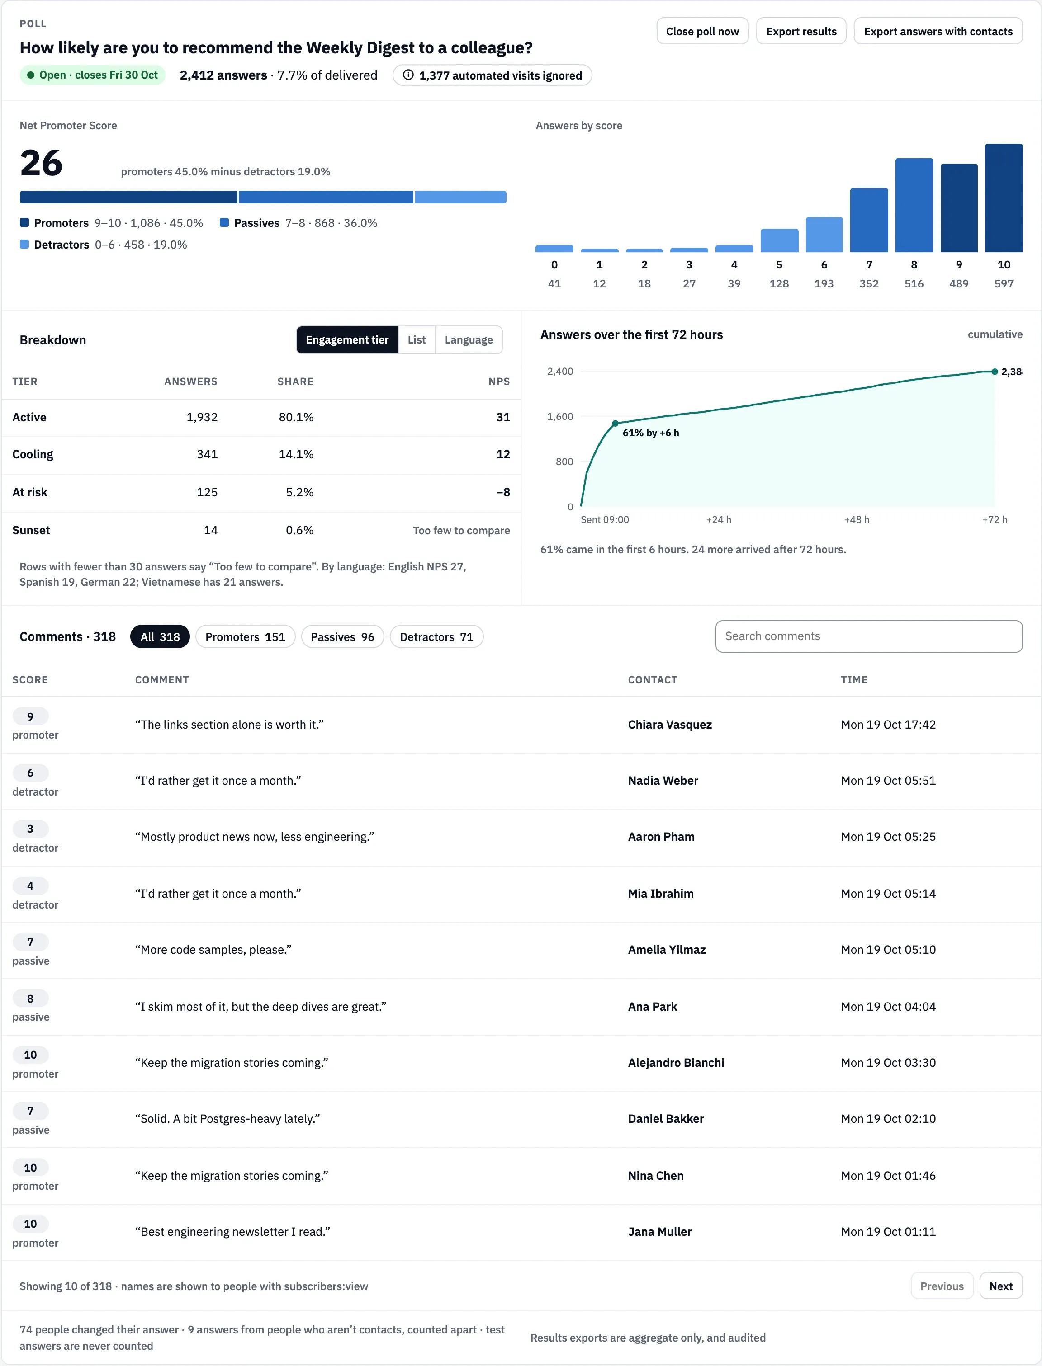Click comment "Mostly product news now, less engineering."
The height and width of the screenshot is (1366, 1042).
tap(254, 836)
